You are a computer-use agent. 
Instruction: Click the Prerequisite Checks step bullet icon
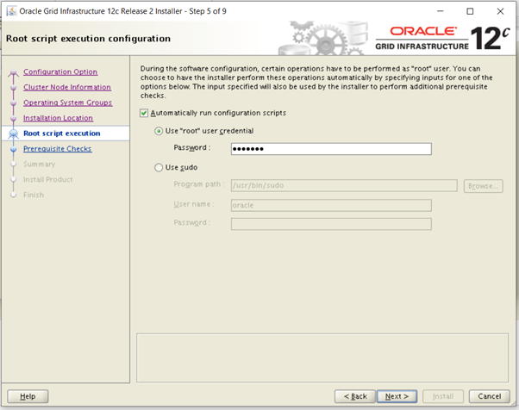[12, 149]
